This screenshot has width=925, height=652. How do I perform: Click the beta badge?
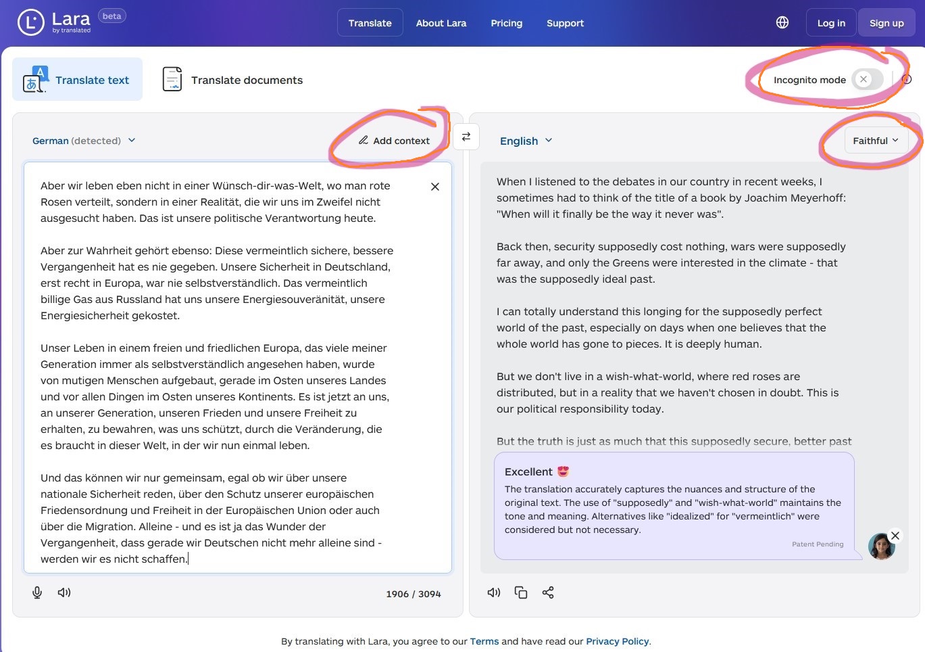[112, 16]
